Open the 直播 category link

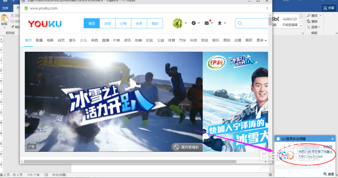[105, 40]
